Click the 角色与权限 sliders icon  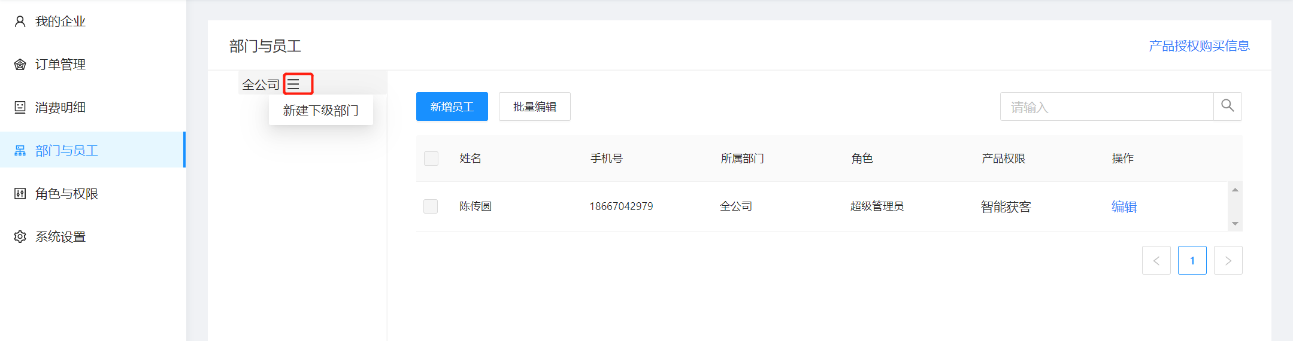[20, 194]
